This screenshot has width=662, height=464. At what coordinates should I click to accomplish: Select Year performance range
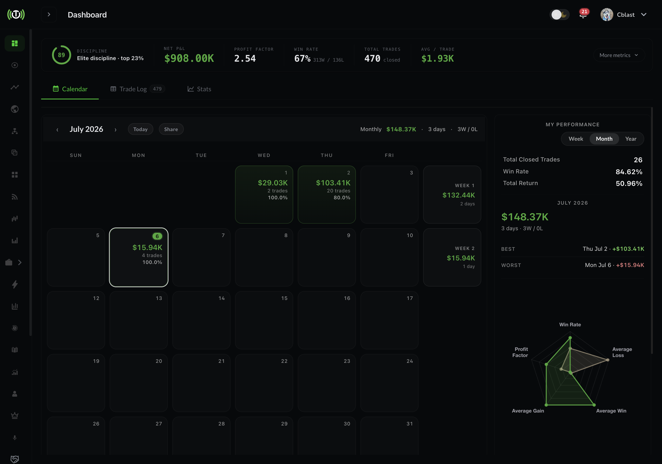(631, 139)
